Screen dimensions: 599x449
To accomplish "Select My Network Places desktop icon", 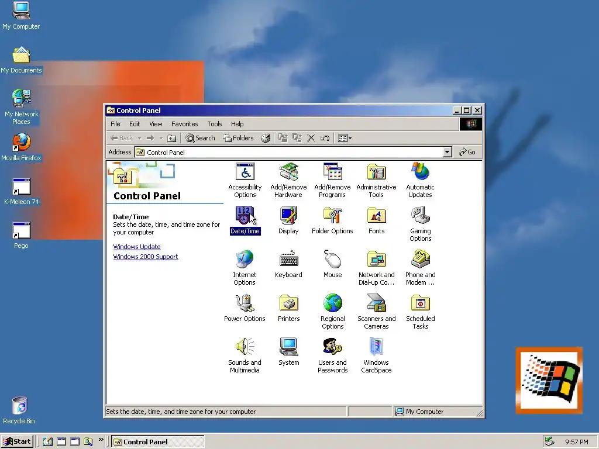I will coord(22,107).
